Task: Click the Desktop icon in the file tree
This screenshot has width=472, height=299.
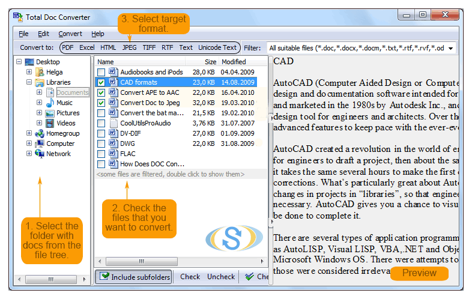Action: click(x=29, y=62)
